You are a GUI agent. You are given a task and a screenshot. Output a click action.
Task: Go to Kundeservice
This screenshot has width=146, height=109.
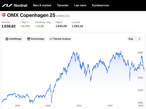click(x=100, y=5)
